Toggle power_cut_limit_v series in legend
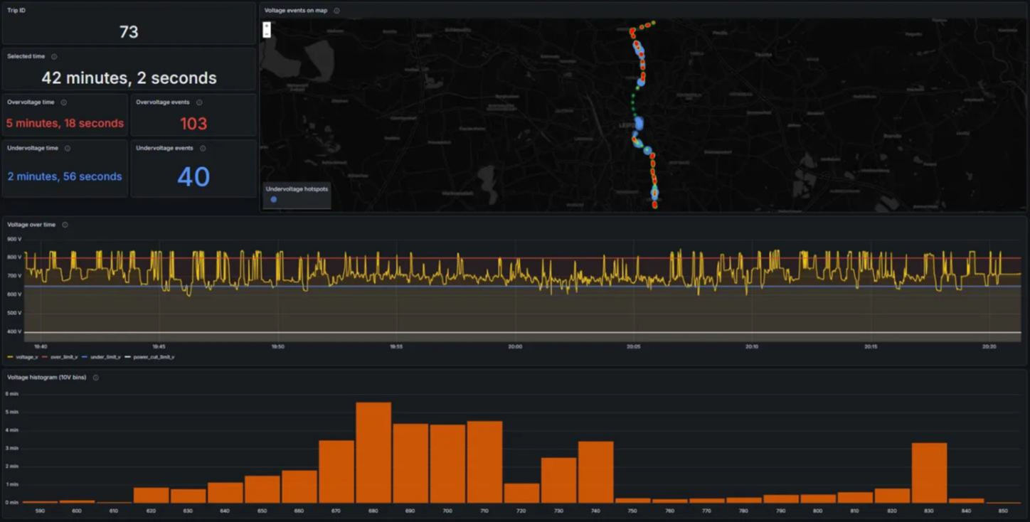 (x=149, y=357)
